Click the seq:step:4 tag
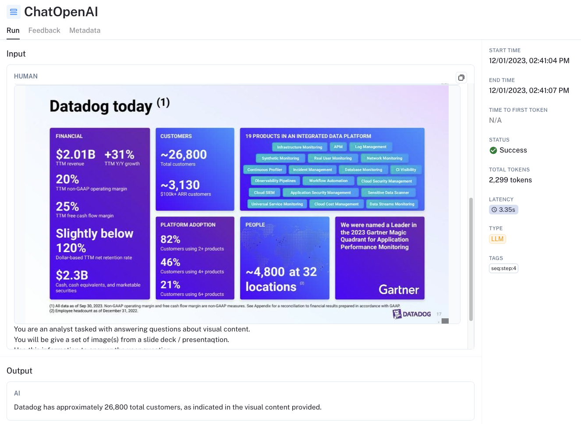This screenshot has width=581, height=424. click(x=503, y=268)
